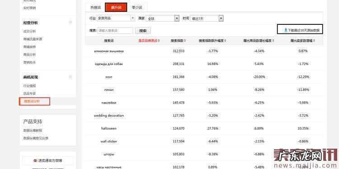Click growth value 27.76%
Screen dimensions: 339x169
(213, 128)
